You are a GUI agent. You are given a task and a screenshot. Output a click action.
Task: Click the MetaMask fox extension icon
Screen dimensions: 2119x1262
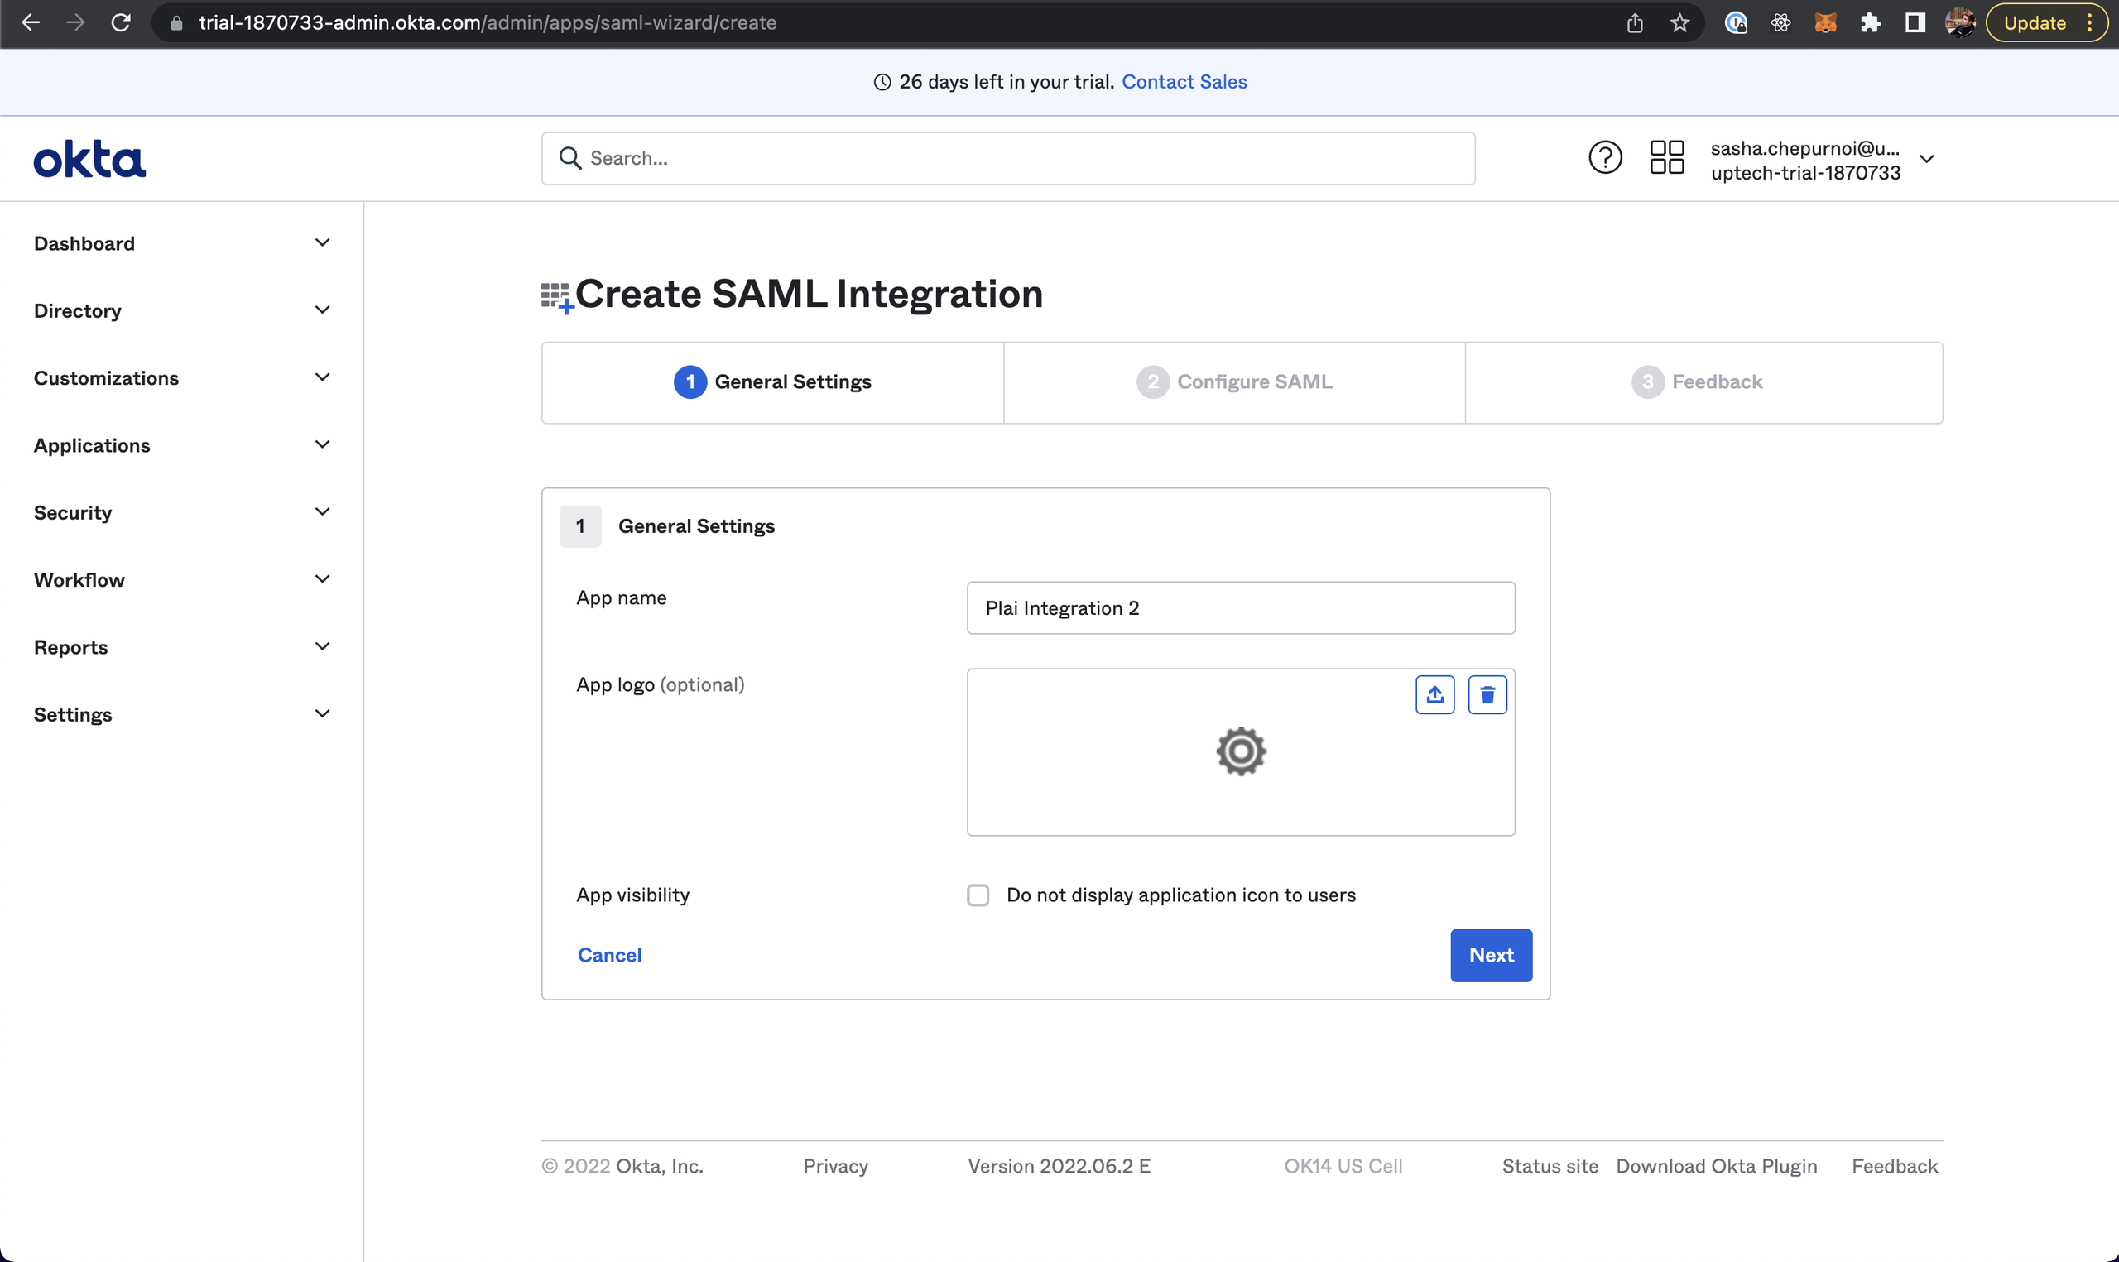(x=1825, y=23)
